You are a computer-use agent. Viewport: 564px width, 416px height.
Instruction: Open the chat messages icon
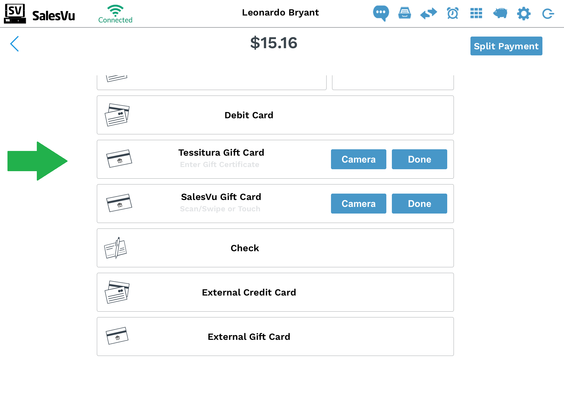point(381,13)
